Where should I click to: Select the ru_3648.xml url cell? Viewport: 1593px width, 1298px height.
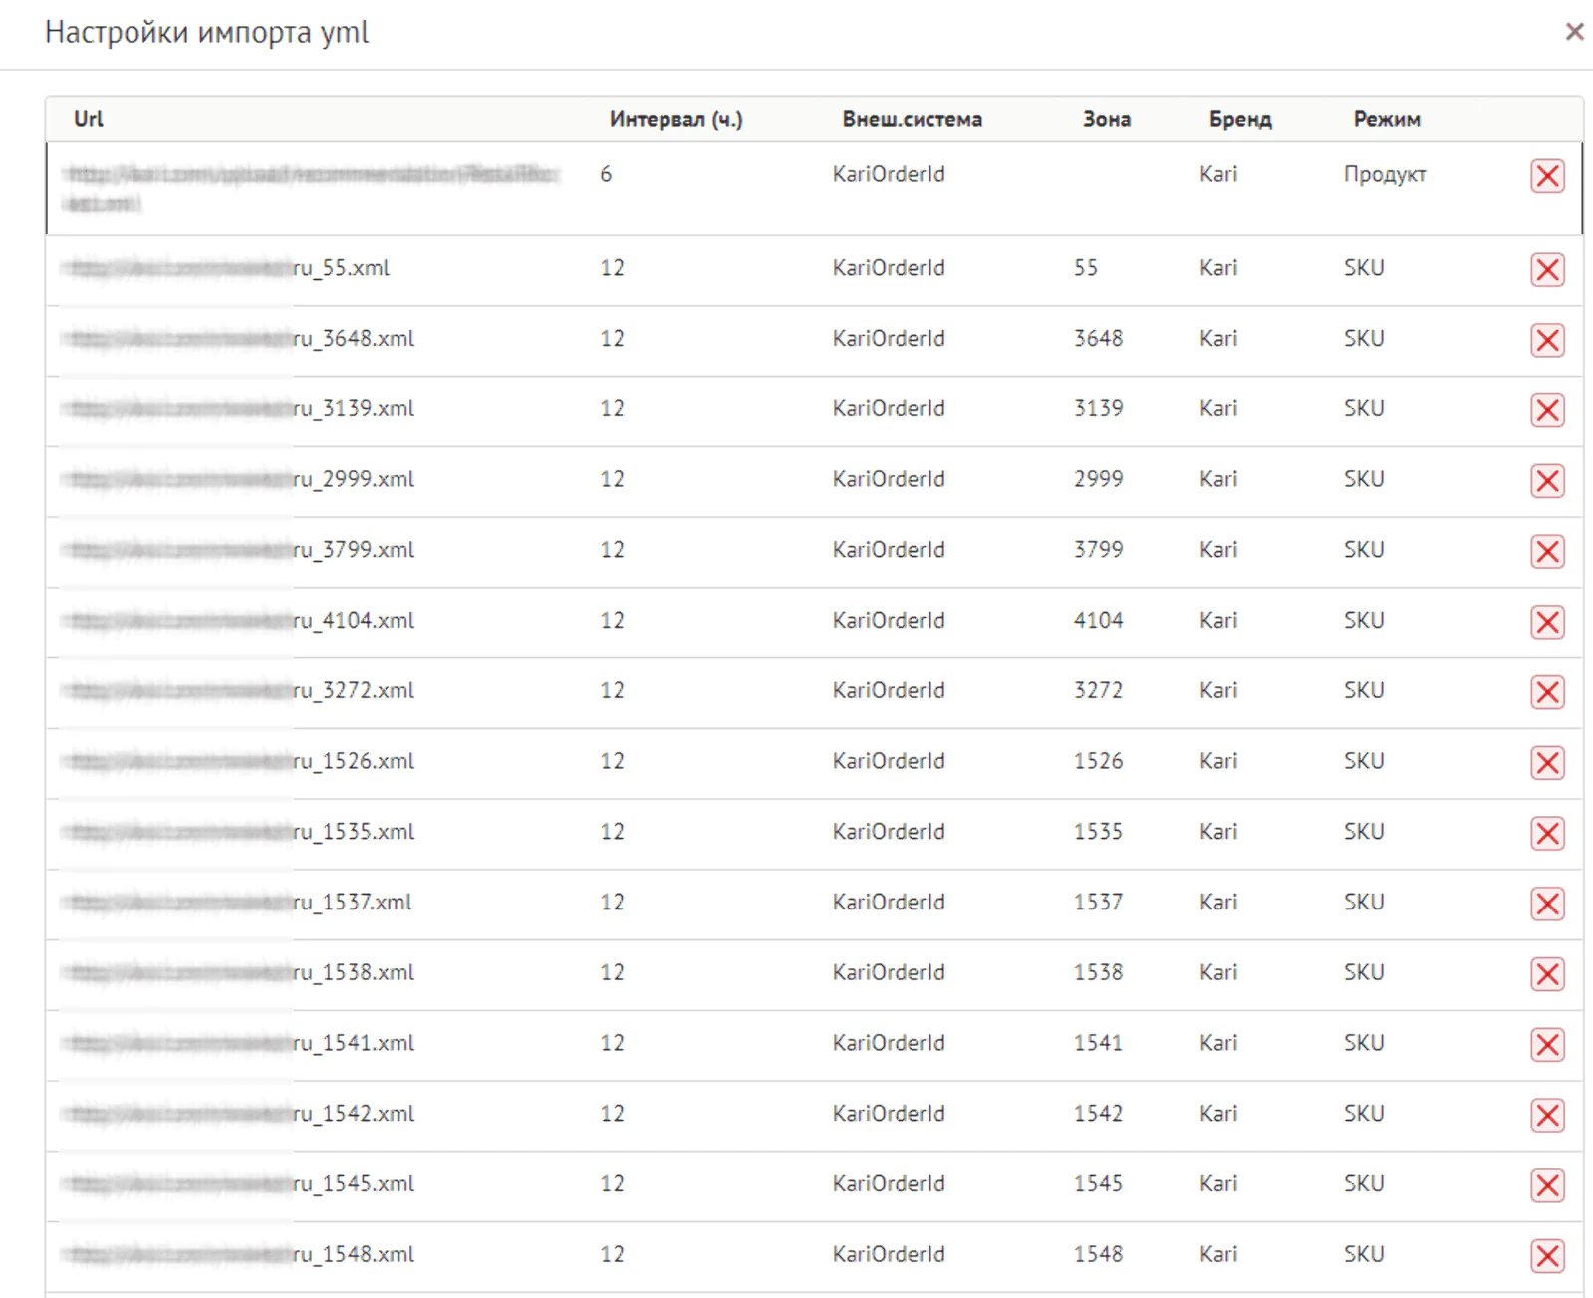tap(240, 339)
